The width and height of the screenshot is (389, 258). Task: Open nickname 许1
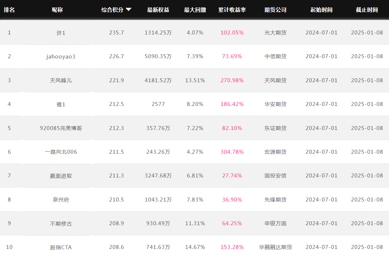click(x=61, y=33)
